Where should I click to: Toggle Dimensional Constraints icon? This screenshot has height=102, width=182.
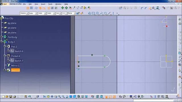point(44,8)
